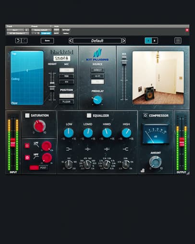
Task: Click the blue Compare button
Action: tap(46, 33)
